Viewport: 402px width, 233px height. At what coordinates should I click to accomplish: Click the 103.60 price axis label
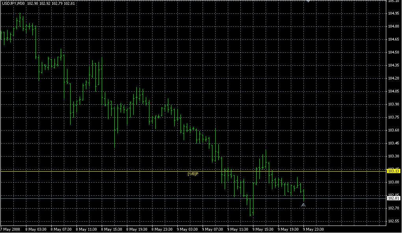[x=394, y=130]
